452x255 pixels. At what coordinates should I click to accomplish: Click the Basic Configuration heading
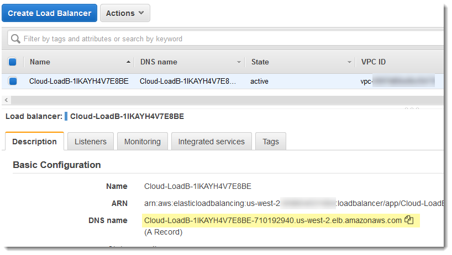point(57,165)
